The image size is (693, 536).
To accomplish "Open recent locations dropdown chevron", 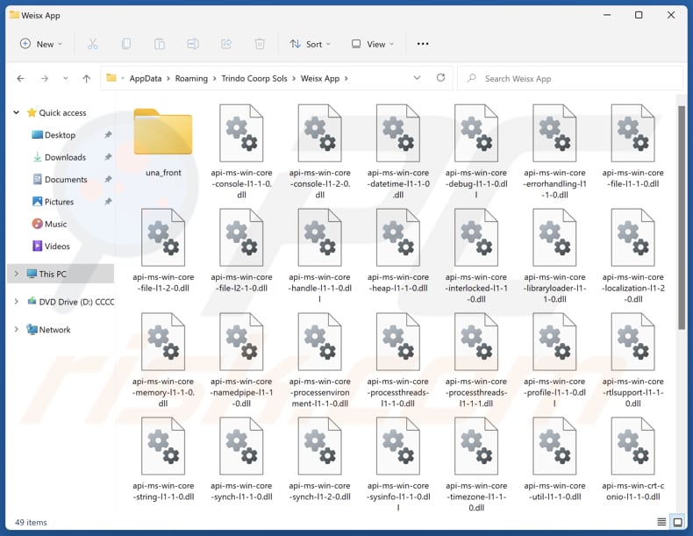I will (x=66, y=79).
